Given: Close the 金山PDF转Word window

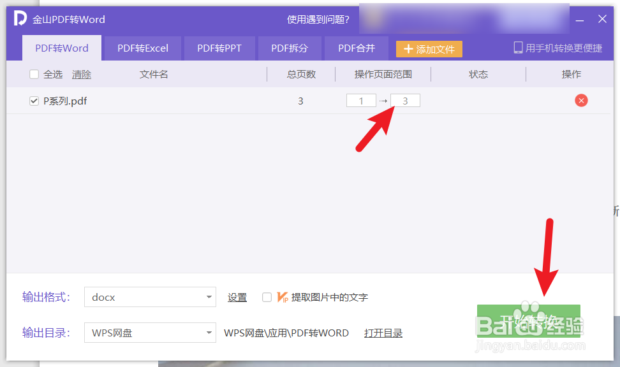Looking at the screenshot, I should pos(602,19).
